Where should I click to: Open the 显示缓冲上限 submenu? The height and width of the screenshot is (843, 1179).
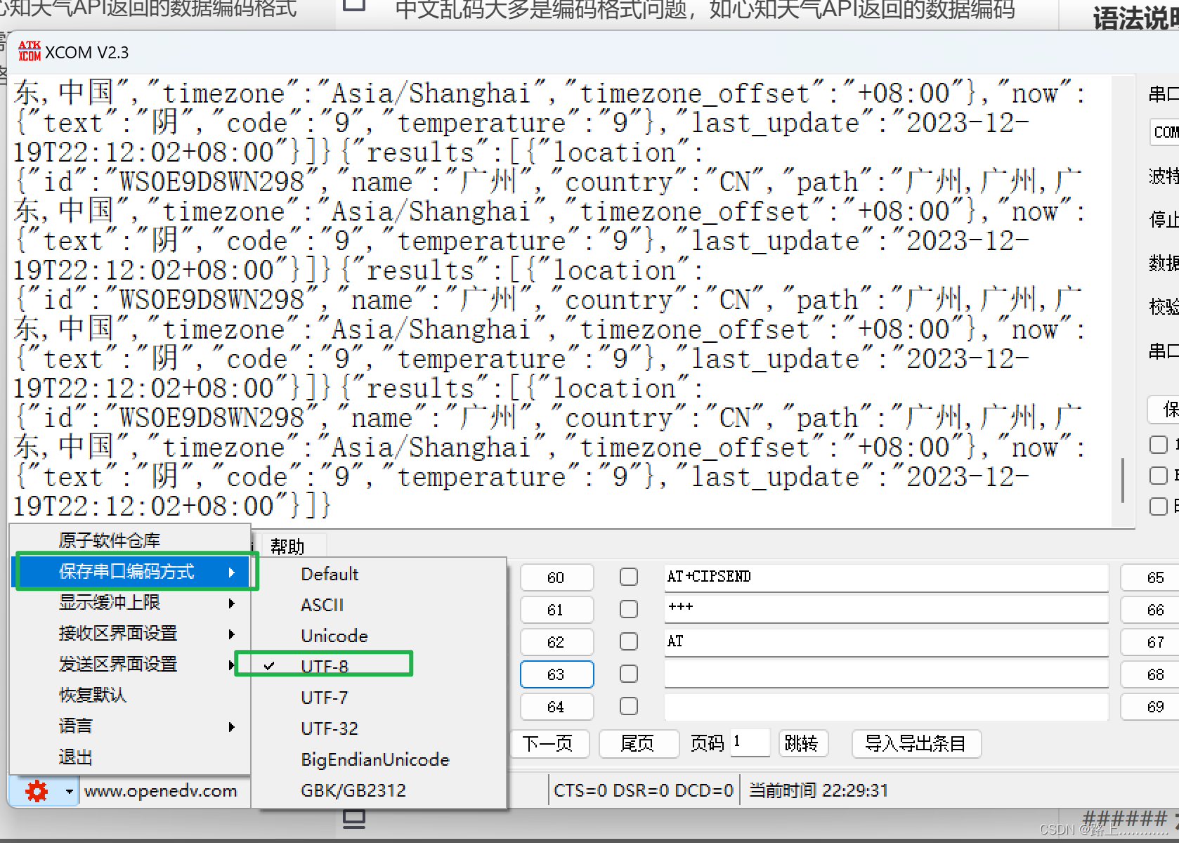click(x=130, y=603)
